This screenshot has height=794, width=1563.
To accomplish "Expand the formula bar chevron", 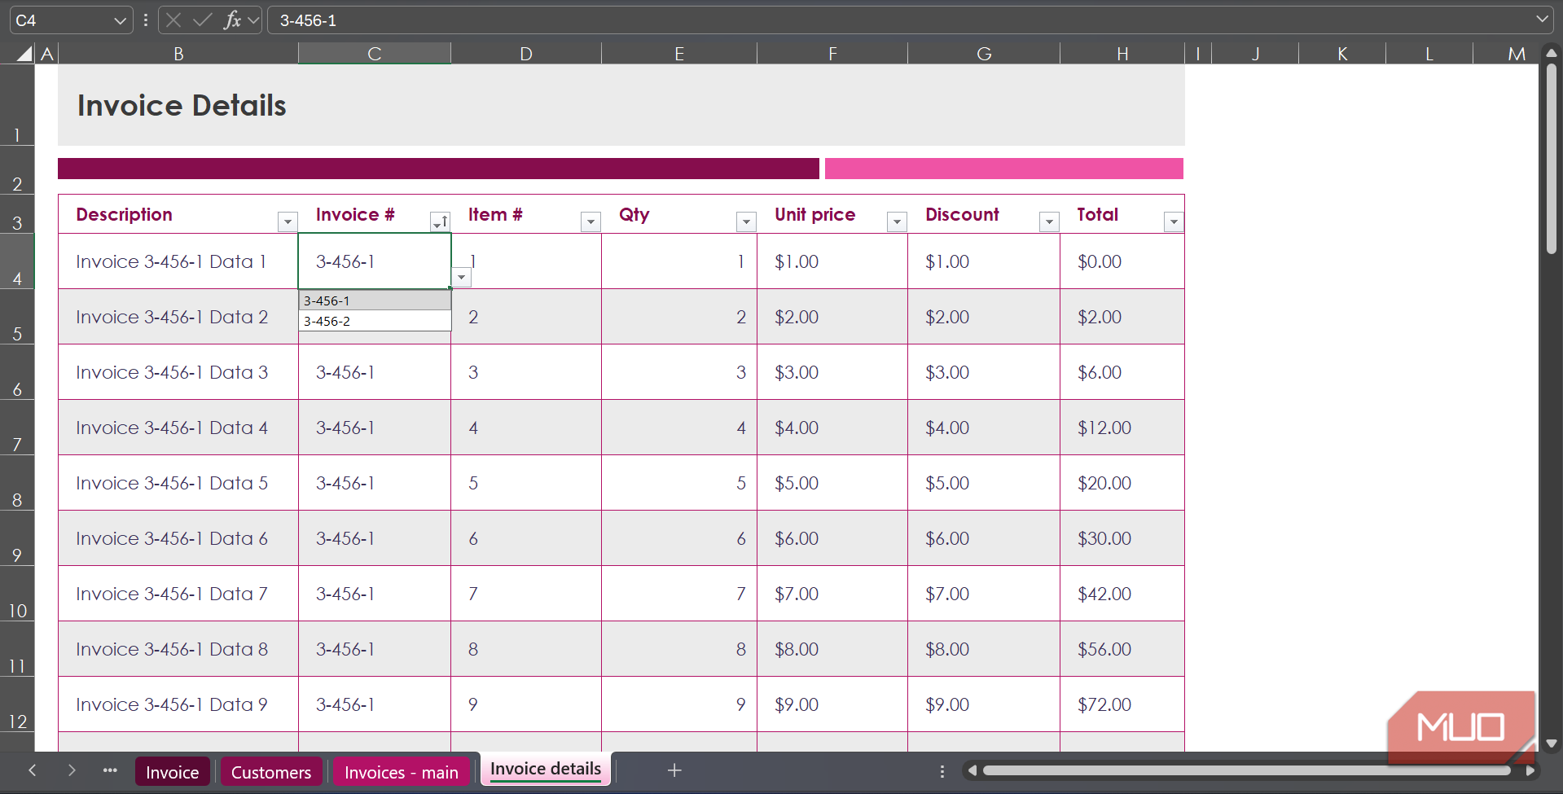I will coord(1543,20).
